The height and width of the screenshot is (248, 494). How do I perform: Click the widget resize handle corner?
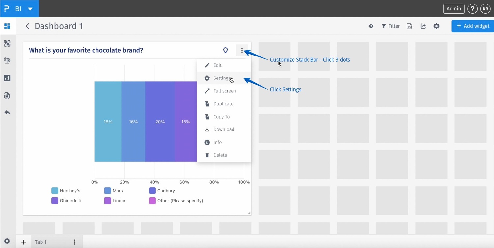[249, 213]
